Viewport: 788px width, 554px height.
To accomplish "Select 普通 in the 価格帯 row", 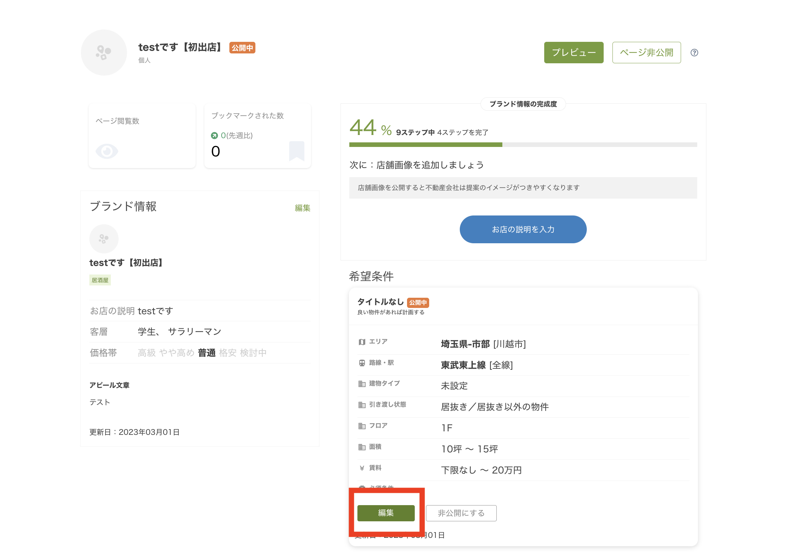I will [x=206, y=353].
